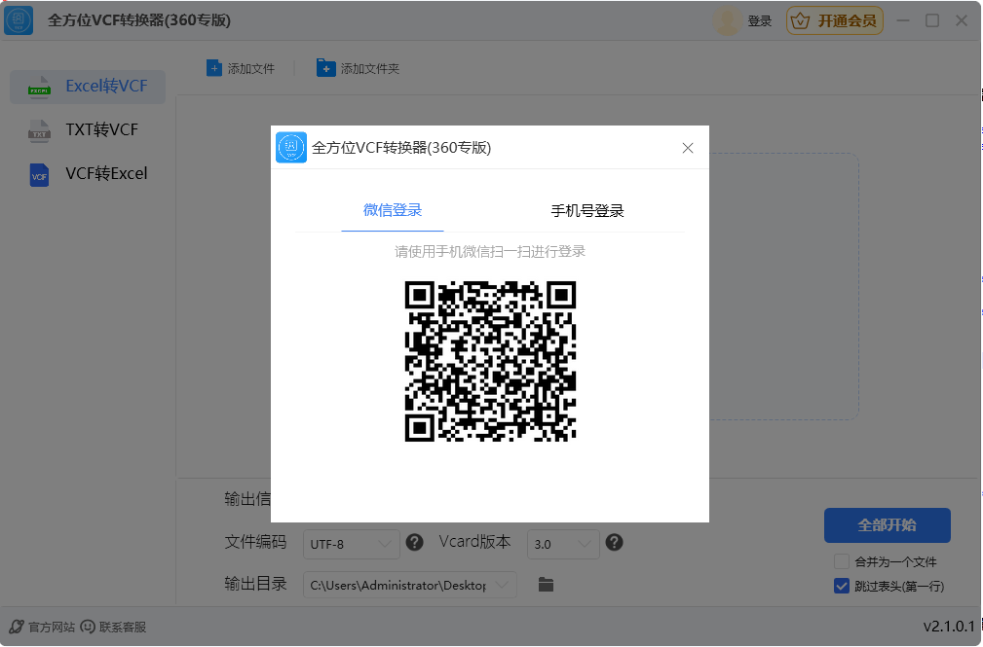Click the 联系客服 customer service icon

pyautogui.click(x=88, y=627)
